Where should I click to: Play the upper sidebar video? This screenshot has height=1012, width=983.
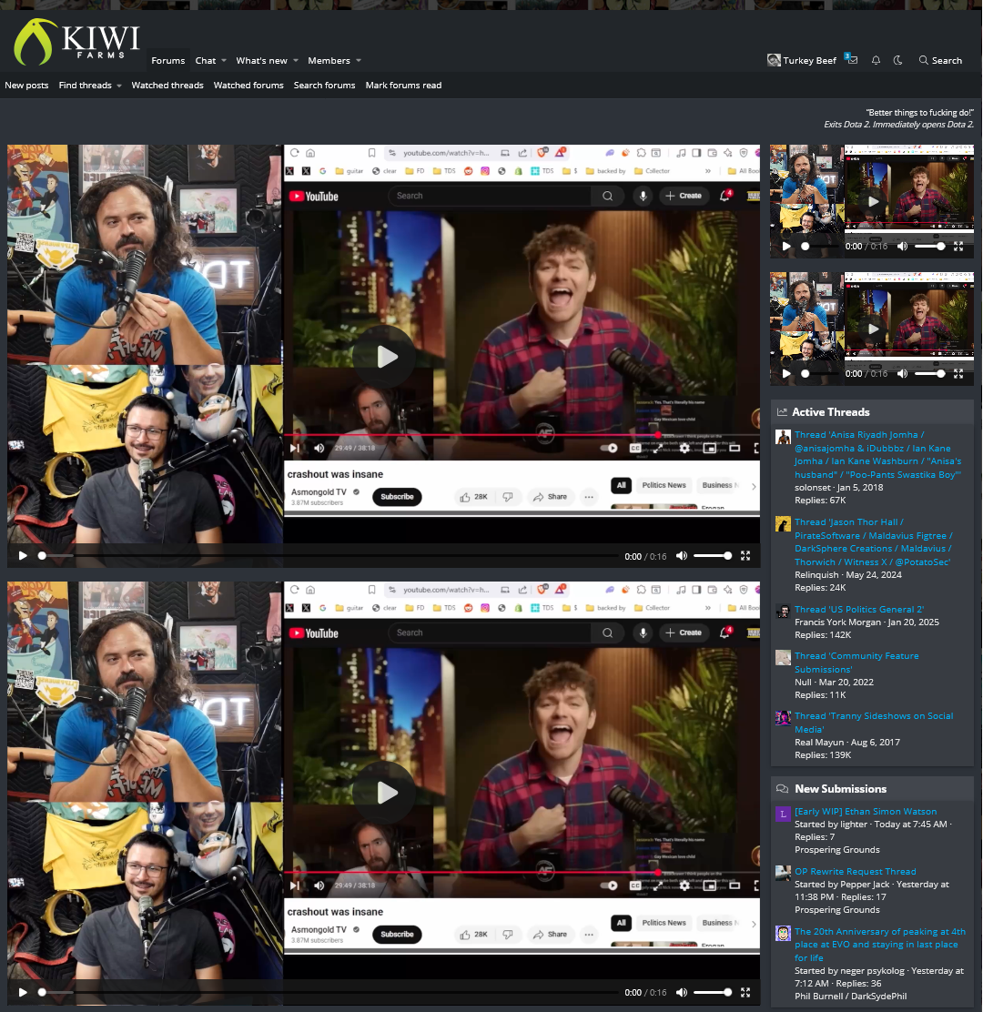tap(786, 246)
